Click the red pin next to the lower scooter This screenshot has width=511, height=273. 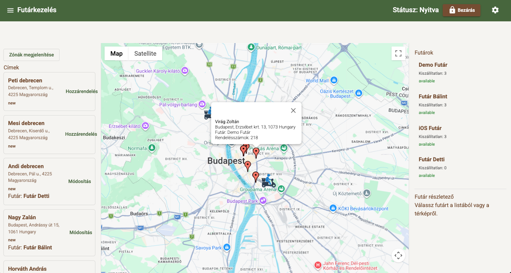click(x=256, y=177)
